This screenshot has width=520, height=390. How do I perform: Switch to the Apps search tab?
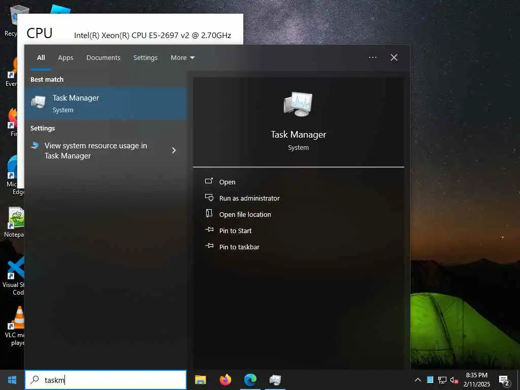point(66,58)
